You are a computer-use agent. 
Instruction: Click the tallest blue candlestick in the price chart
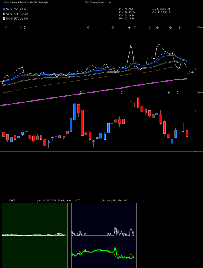[x=75, y=112]
